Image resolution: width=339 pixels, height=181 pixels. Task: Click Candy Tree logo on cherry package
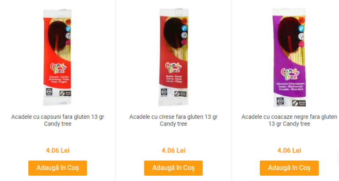pyautogui.click(x=173, y=68)
